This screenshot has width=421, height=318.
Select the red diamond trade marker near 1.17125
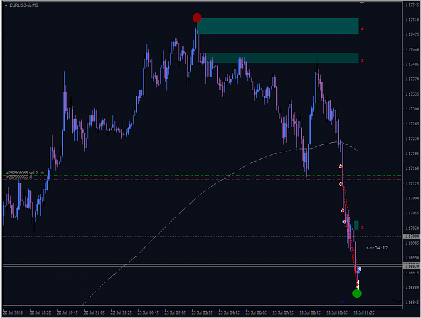click(x=341, y=184)
